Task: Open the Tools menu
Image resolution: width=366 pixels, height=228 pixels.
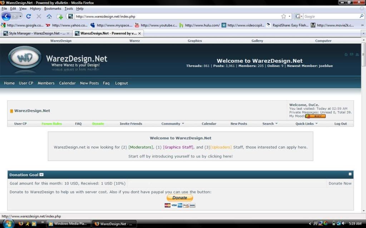Action: click(69, 9)
